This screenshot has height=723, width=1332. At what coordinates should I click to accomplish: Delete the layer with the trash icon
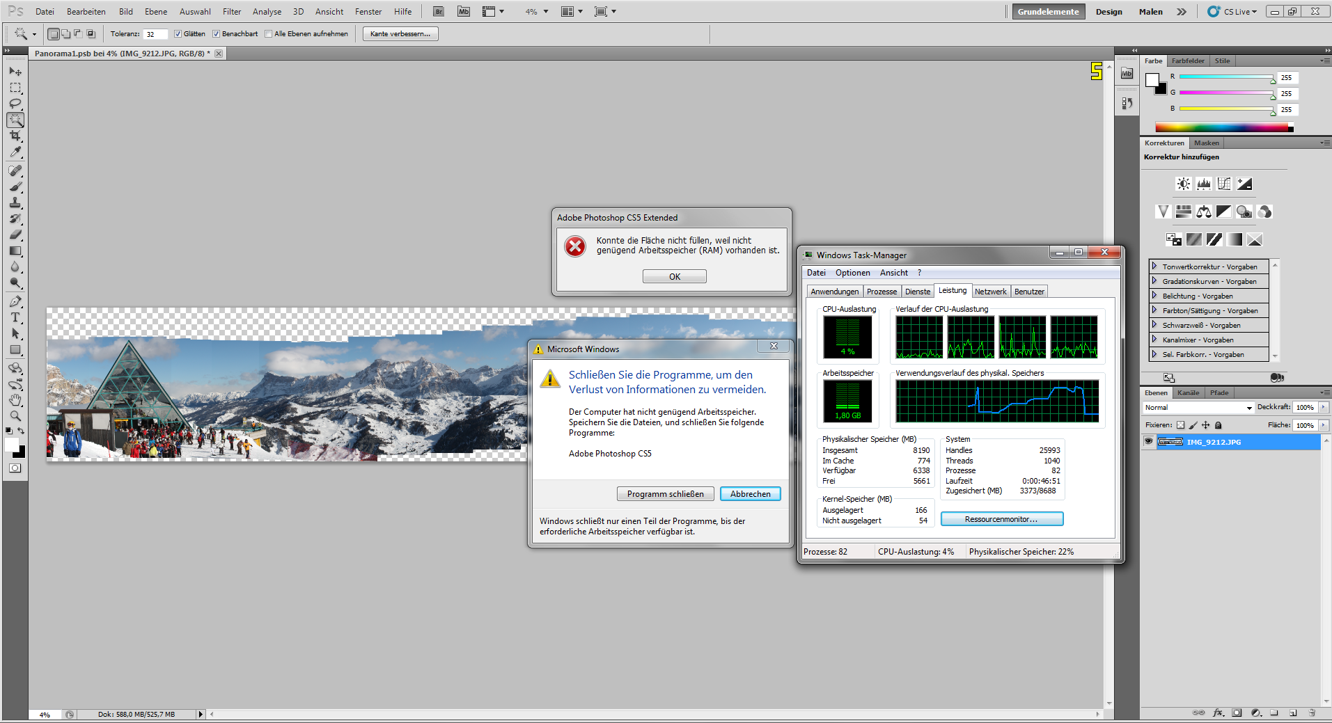[x=1312, y=713]
